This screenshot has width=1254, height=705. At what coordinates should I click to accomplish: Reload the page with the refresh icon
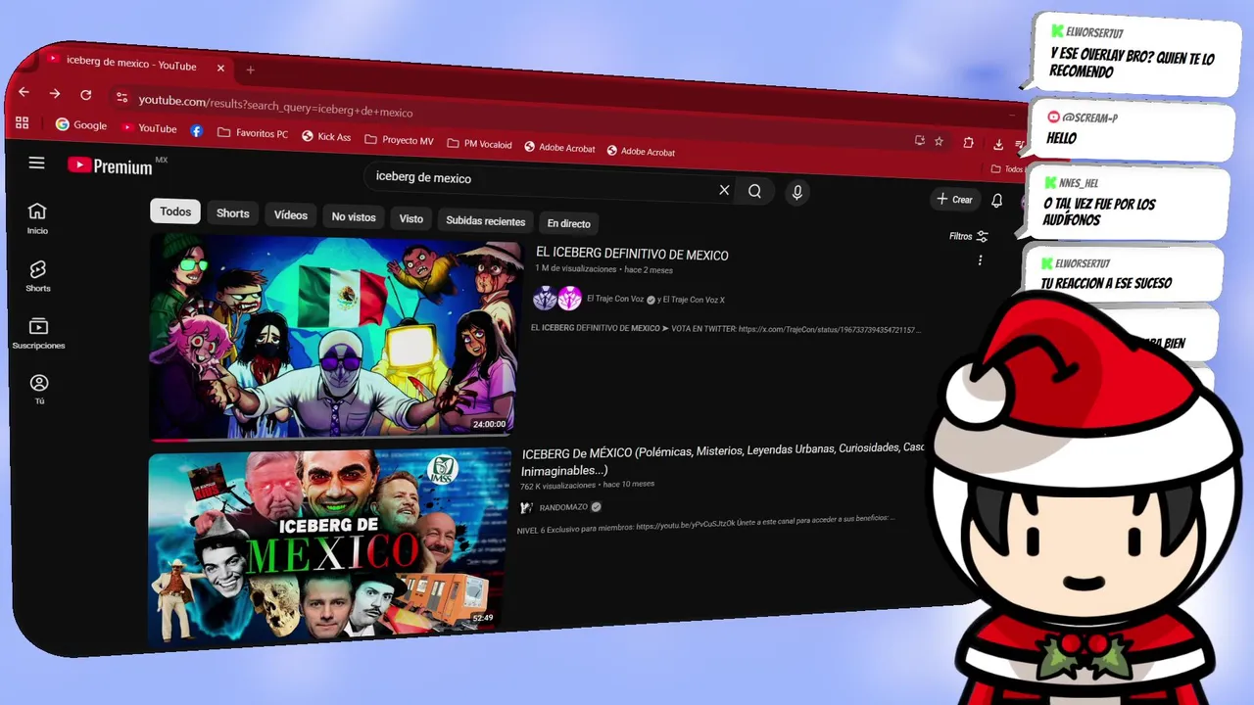(x=86, y=95)
